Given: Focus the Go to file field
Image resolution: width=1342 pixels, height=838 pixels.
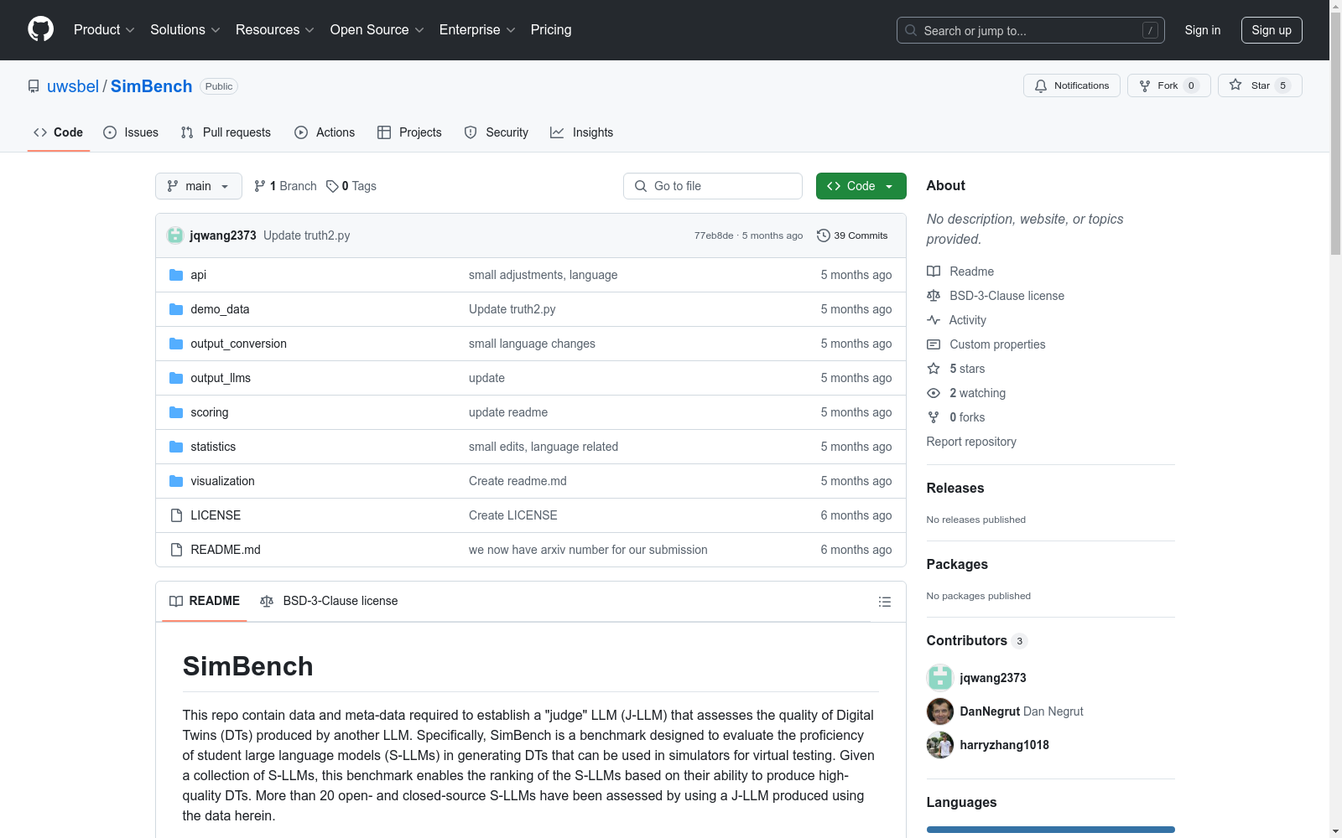Looking at the screenshot, I should coord(713,186).
